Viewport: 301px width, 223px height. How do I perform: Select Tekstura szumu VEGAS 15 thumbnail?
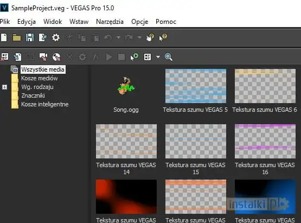click(196, 141)
